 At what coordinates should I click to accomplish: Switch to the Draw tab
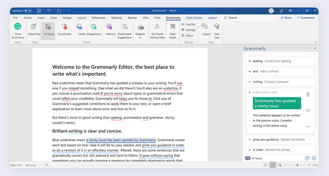pos(54,18)
